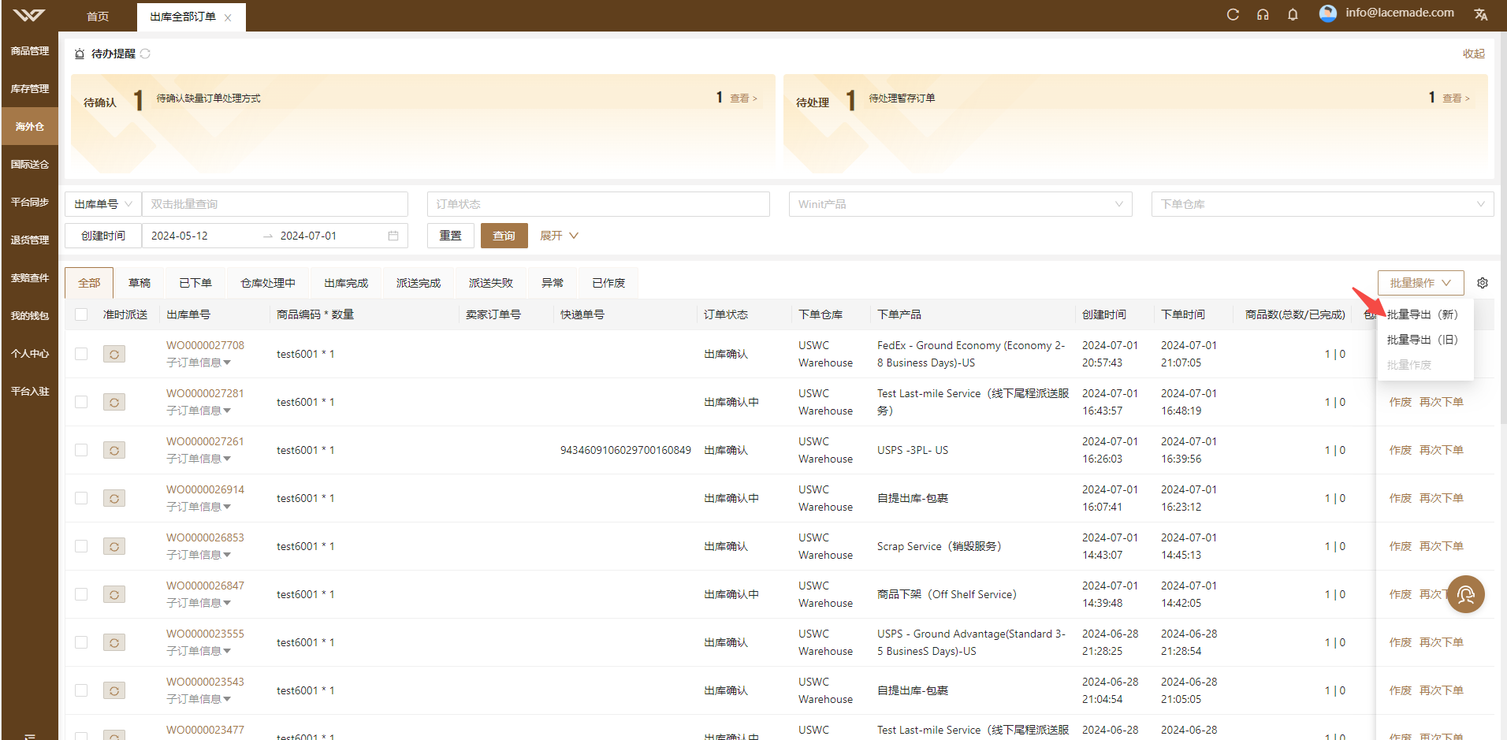Screen dimensions: 1507x740
Task: Go to the 首页 tab
Action: tap(98, 17)
